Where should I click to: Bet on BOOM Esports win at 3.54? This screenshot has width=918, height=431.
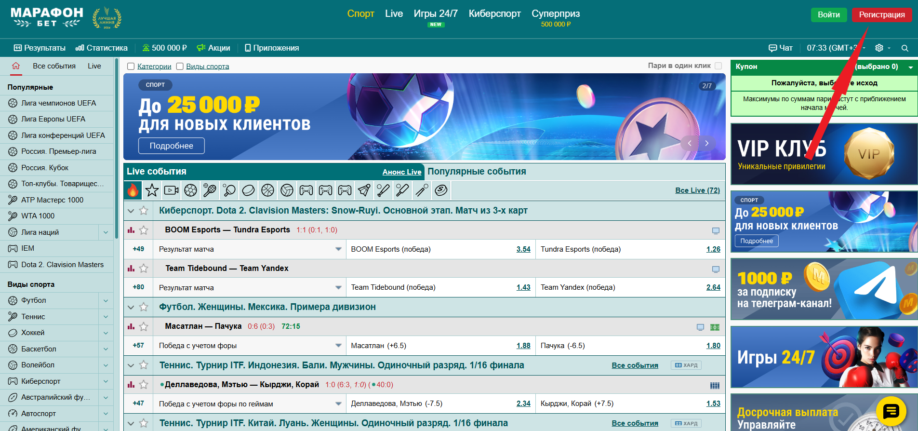[523, 249]
